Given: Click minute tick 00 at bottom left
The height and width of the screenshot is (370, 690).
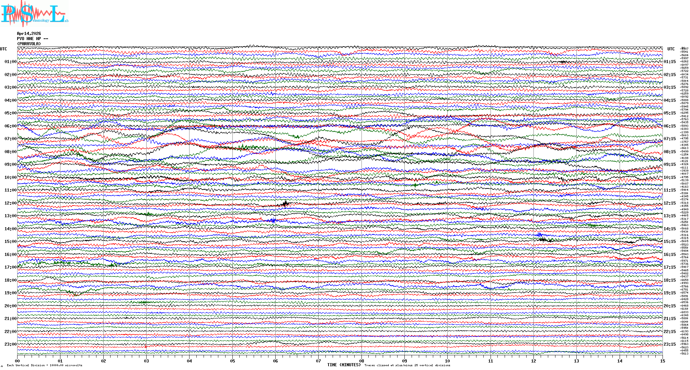Looking at the screenshot, I should tap(18, 361).
